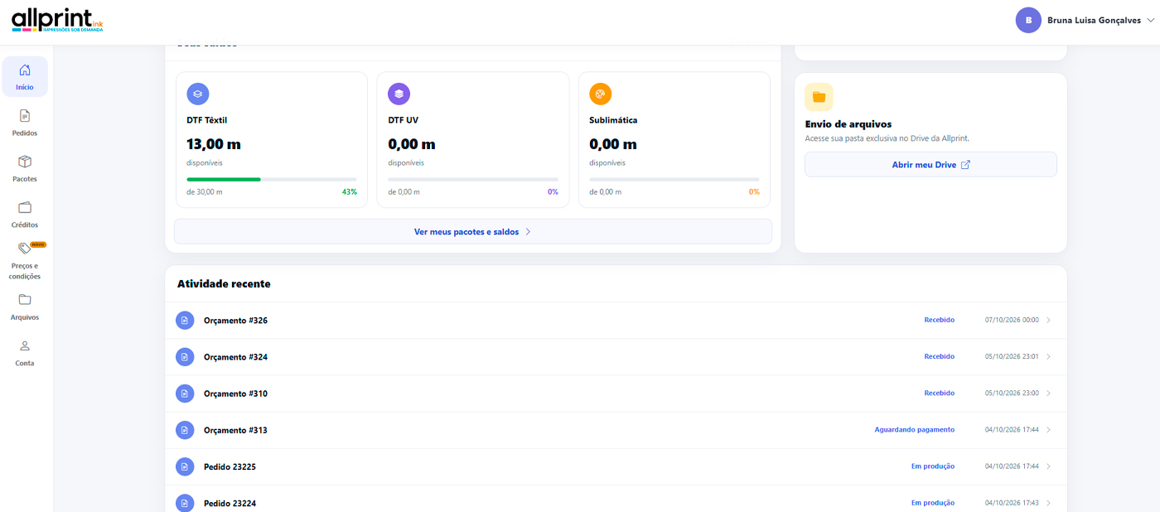The width and height of the screenshot is (1160, 512).
Task: Click the document icon of Pedido 23225
Action: point(185,466)
